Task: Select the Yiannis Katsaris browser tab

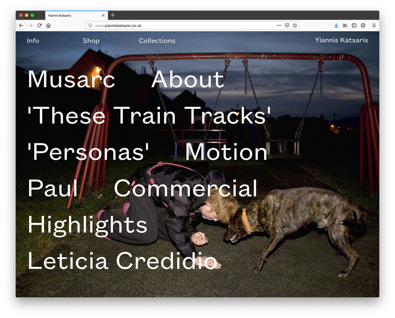Action: point(77,15)
